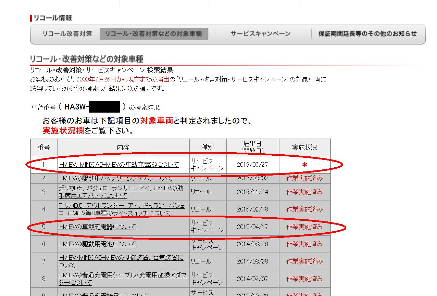Click 作業実施済み status for the 制御装置 row
The image size is (437, 296).
click(304, 261)
